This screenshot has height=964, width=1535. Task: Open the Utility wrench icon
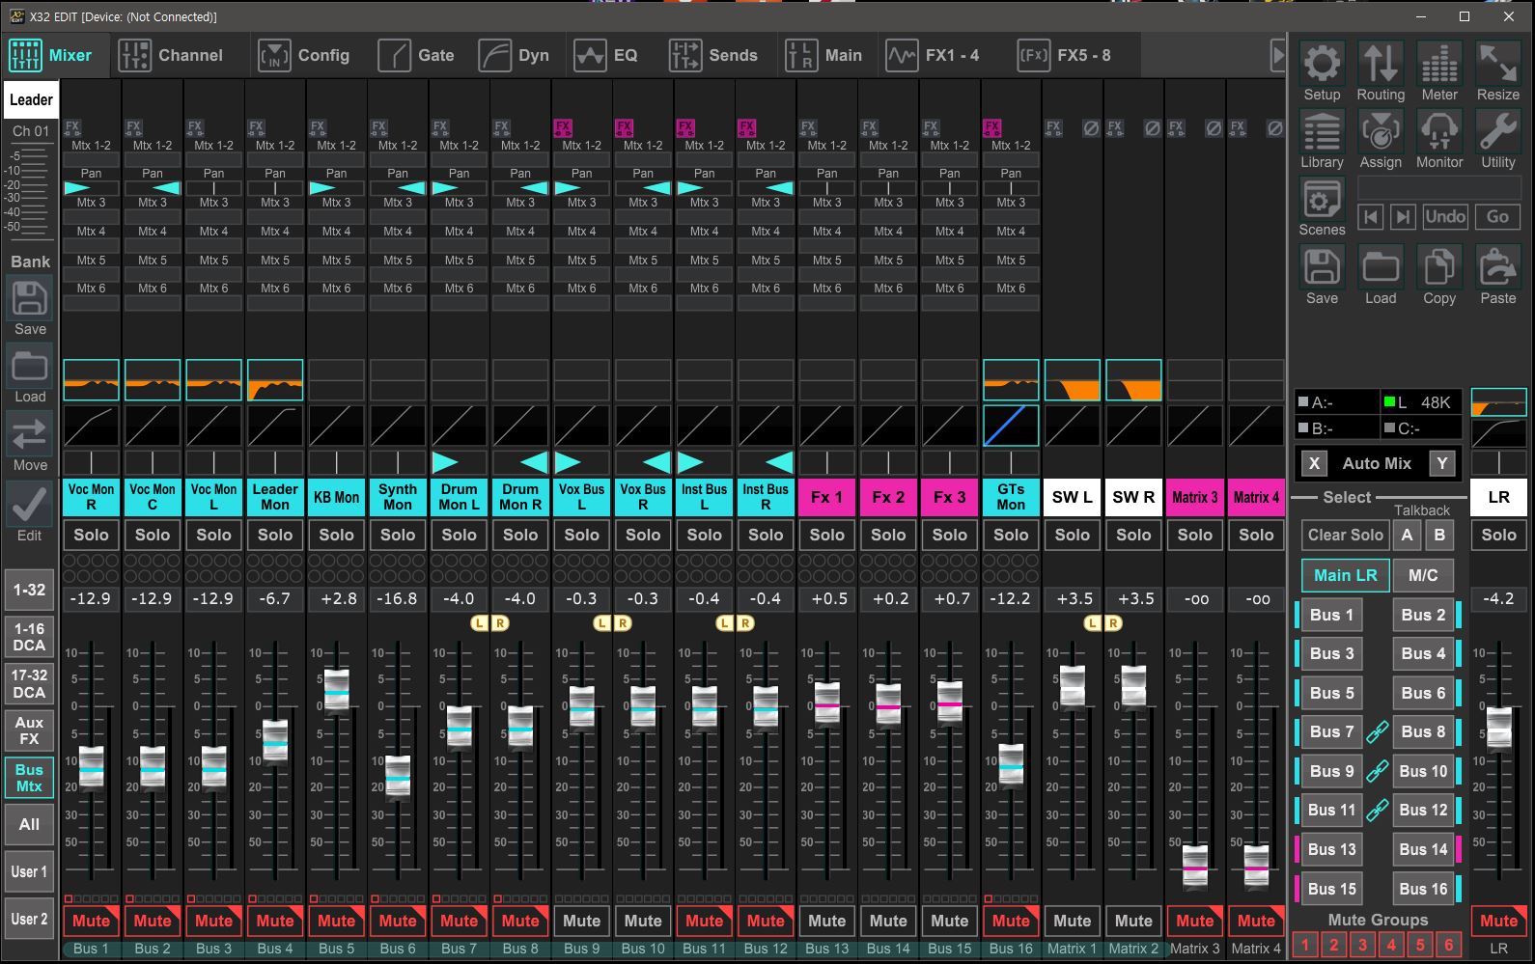(1498, 131)
